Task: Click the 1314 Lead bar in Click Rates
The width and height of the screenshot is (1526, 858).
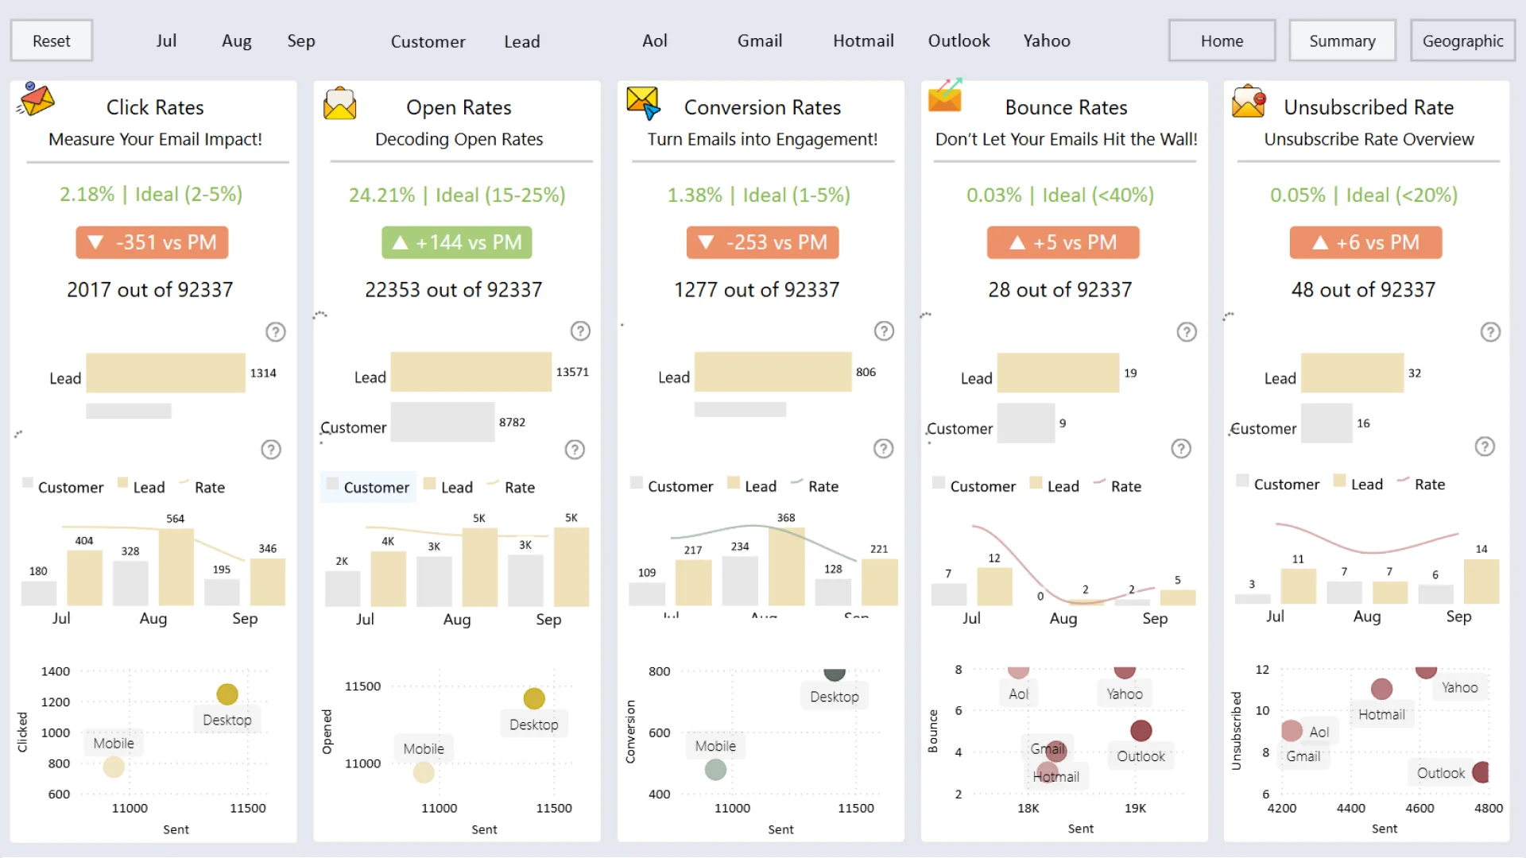Action: [165, 373]
